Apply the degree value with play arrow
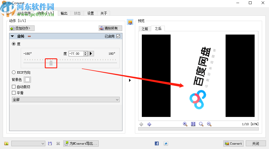The image size is (269, 149). pyautogui.click(x=91, y=54)
